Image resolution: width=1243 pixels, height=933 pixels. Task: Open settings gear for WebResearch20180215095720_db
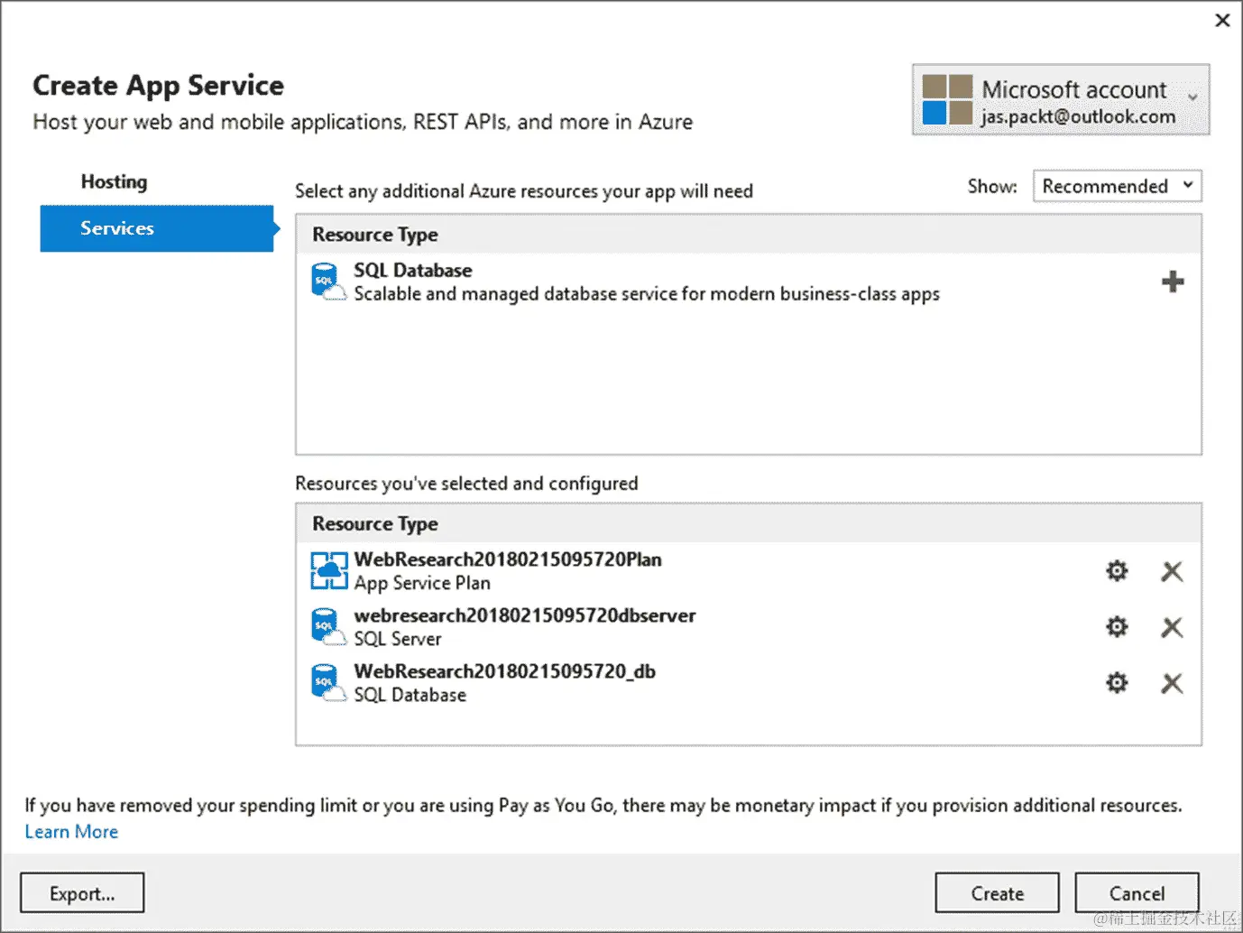(x=1117, y=683)
